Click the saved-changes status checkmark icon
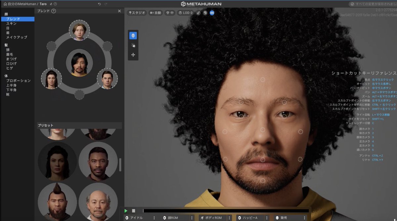Image resolution: width=397 pixels, height=221 pixels. click(x=352, y=4)
